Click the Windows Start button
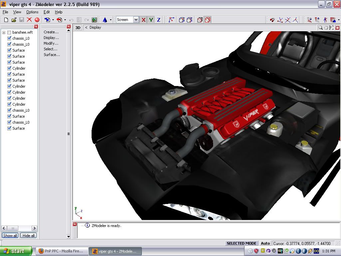The height and width of the screenshot is (256, 341). pos(16,251)
